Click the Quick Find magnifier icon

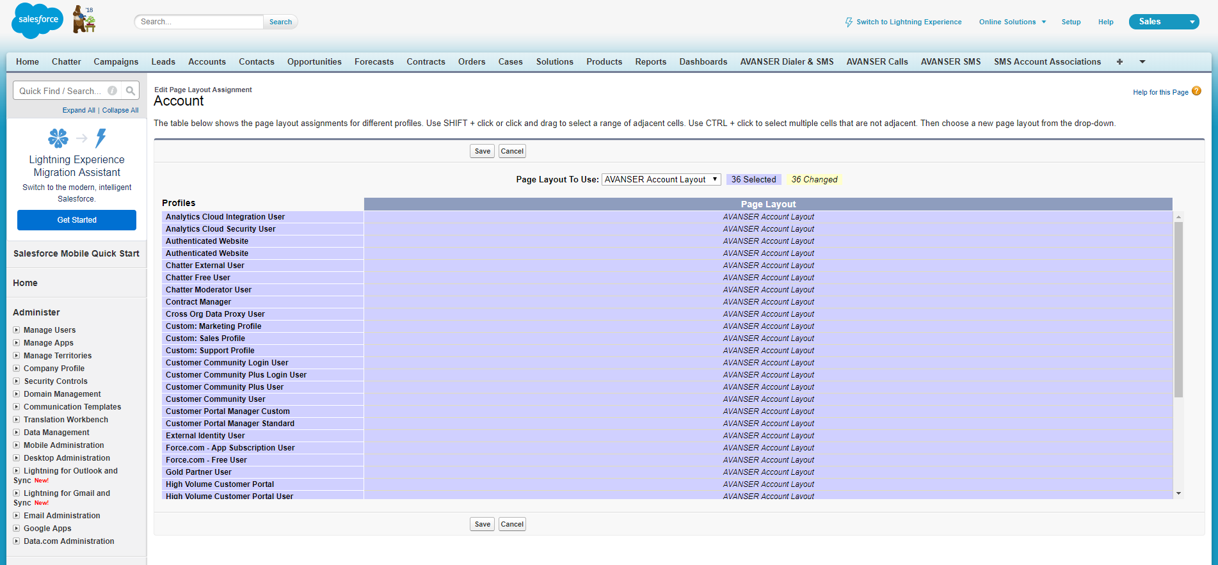click(131, 91)
